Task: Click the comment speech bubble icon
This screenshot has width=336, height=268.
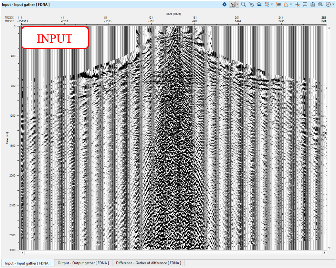Action: click(x=305, y=4)
